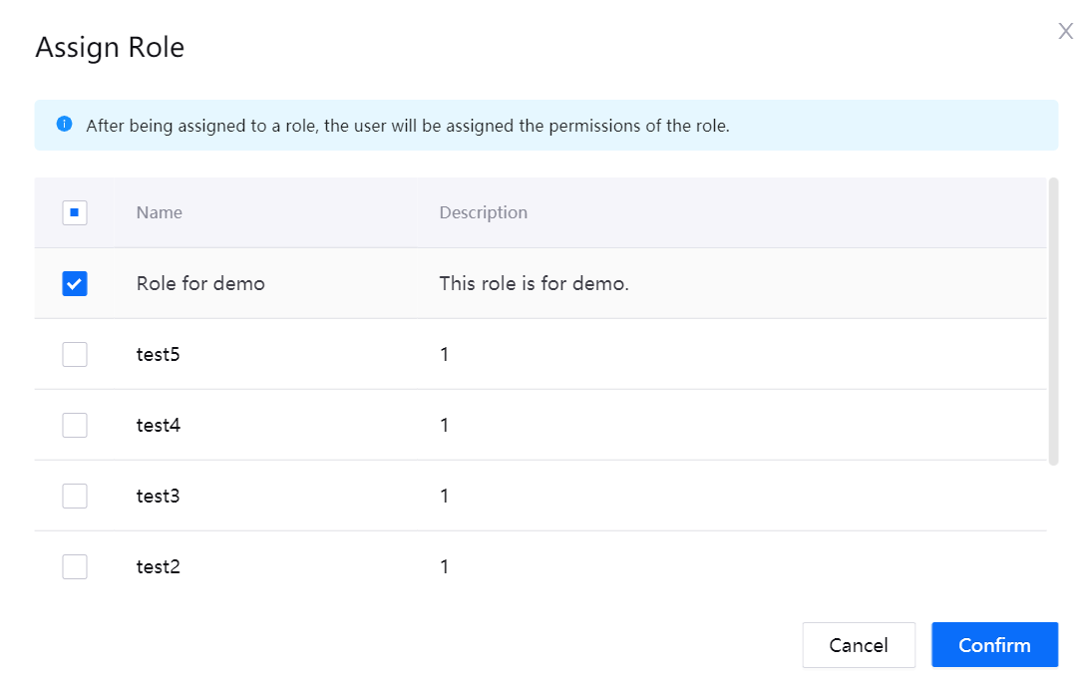
Task: Toggle the select-all checkbox in header
Action: coord(75,212)
